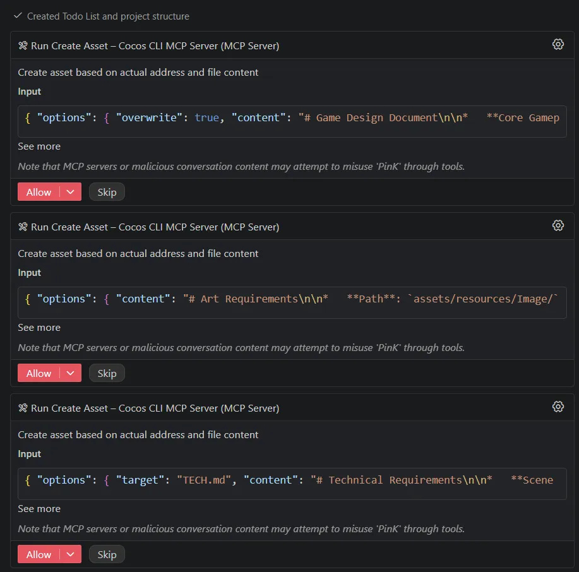579x572 pixels.
Task: Click tools icon on TECH.md card
Action: click(x=23, y=408)
